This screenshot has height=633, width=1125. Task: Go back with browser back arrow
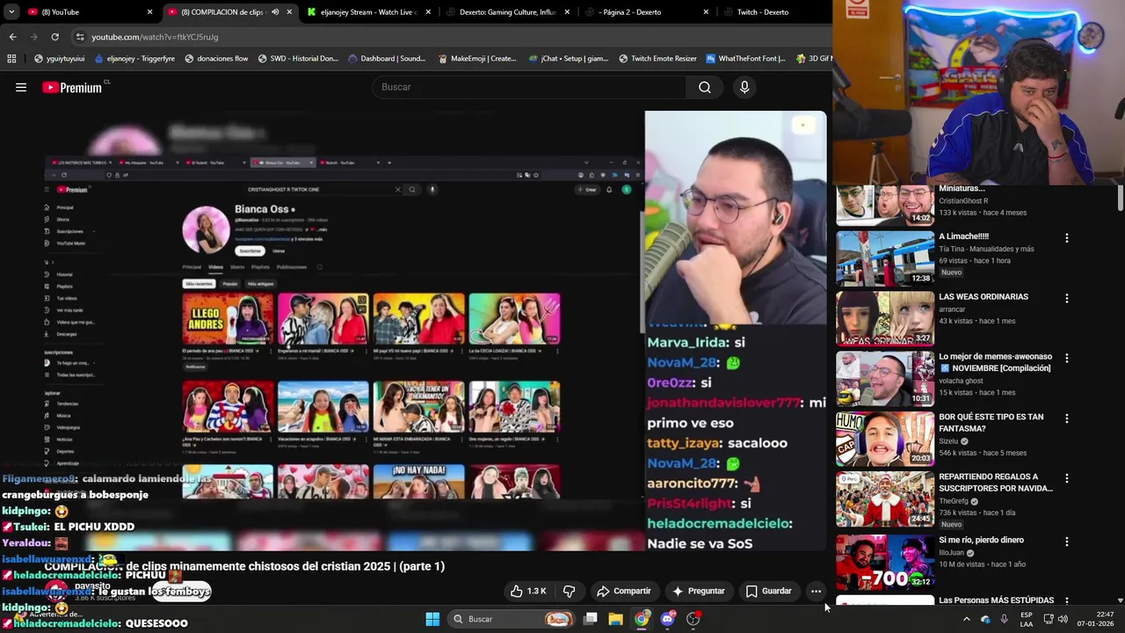pos(12,37)
